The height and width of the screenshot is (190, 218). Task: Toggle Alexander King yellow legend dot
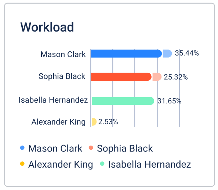pos(22,164)
